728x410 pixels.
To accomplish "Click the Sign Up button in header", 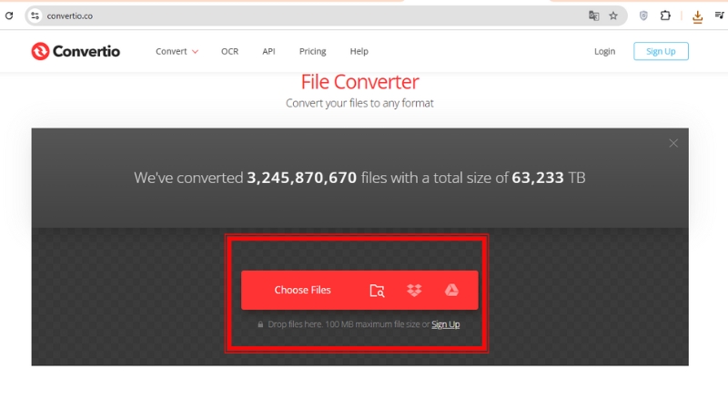I will point(661,51).
